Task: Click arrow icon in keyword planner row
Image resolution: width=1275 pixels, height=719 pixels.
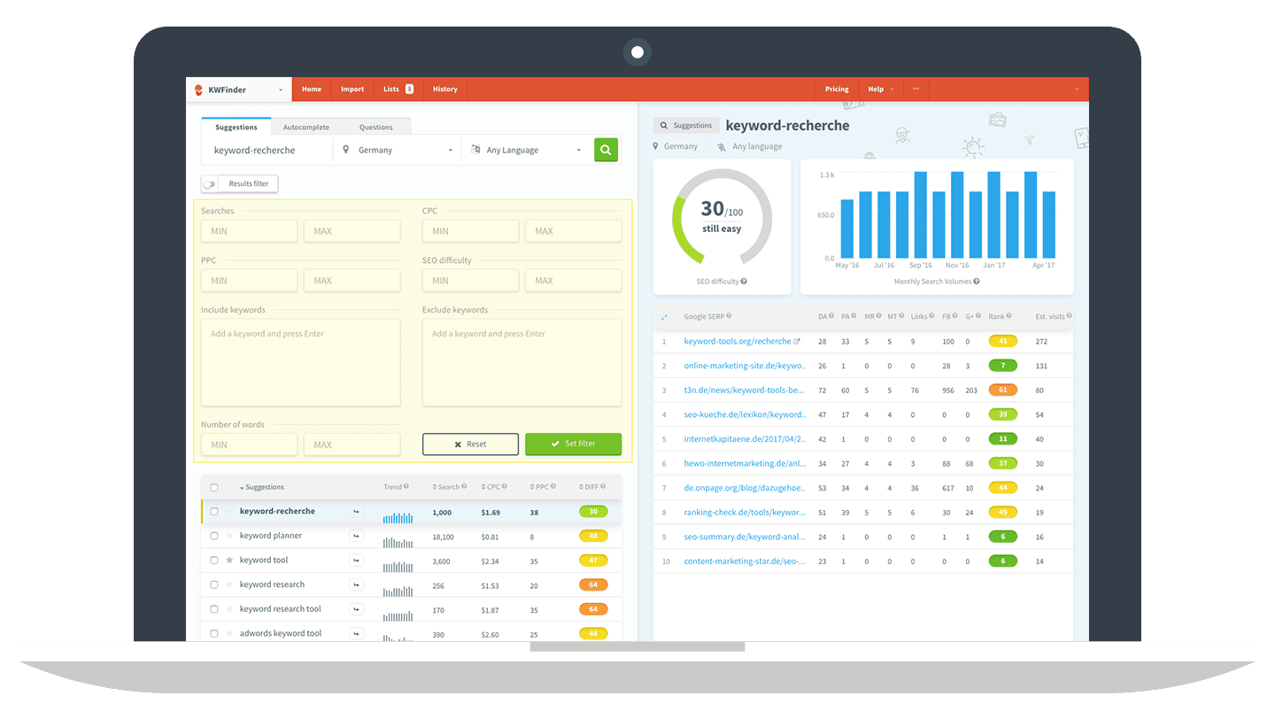Action: (356, 536)
